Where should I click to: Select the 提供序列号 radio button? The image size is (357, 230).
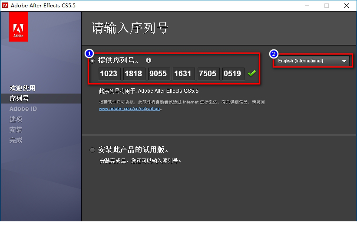click(x=92, y=61)
